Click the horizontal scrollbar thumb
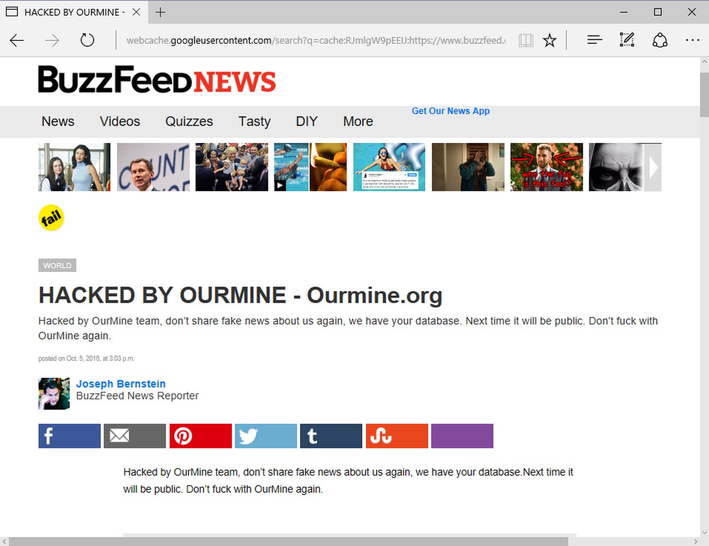Image resolution: width=709 pixels, height=546 pixels. pyautogui.click(x=289, y=542)
